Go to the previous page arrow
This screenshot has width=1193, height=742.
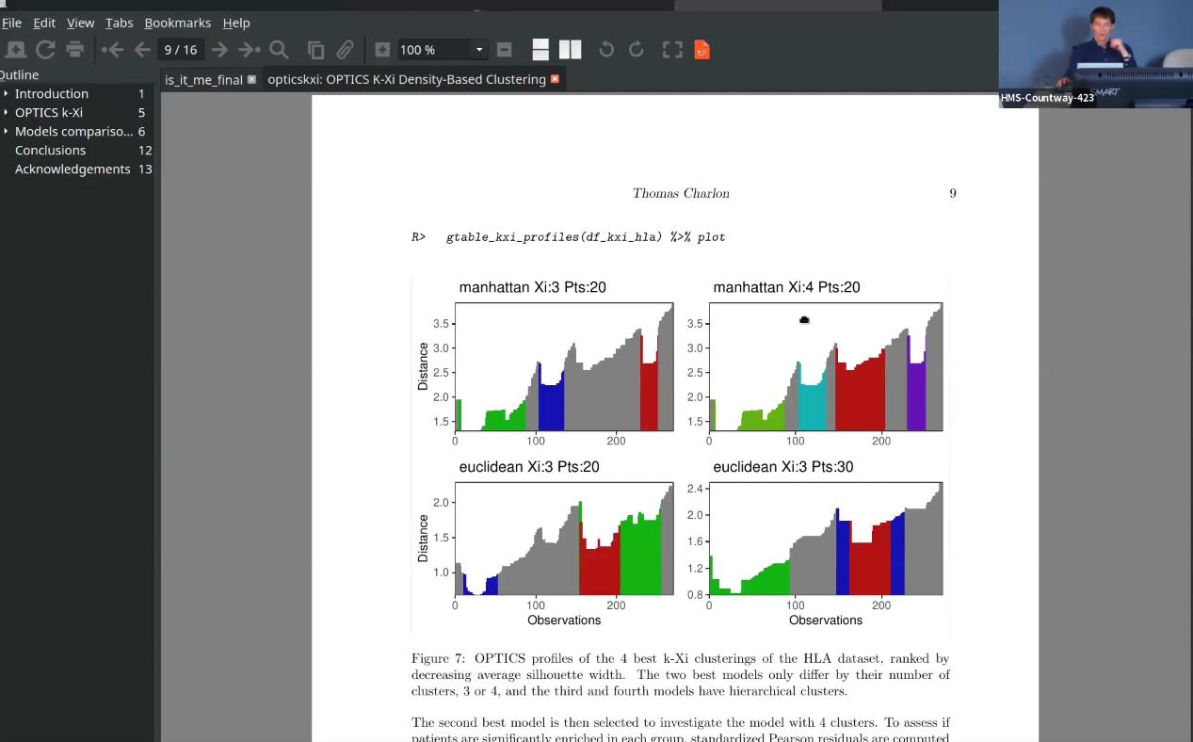click(x=142, y=50)
